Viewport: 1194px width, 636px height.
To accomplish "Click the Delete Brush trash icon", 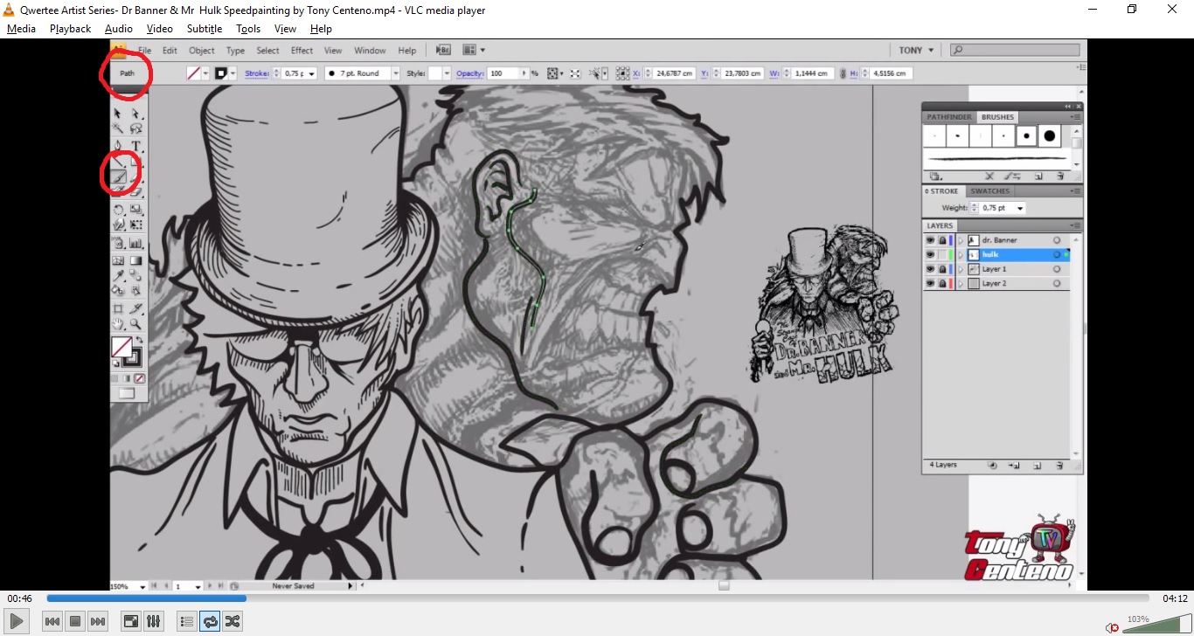I will pos(1059,176).
